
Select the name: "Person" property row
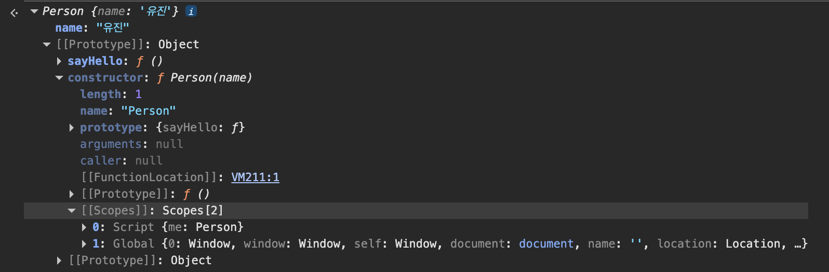(x=128, y=111)
